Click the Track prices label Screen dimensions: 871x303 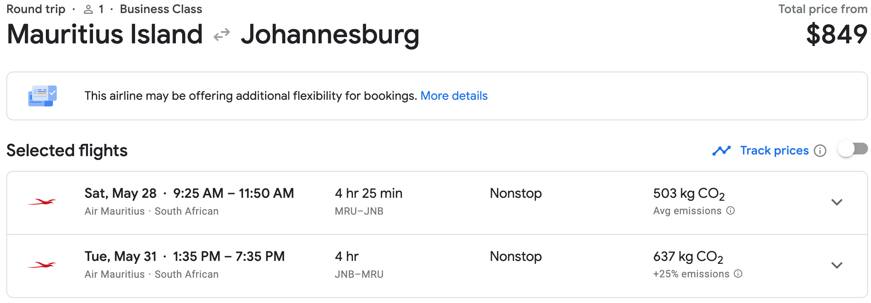coord(775,150)
